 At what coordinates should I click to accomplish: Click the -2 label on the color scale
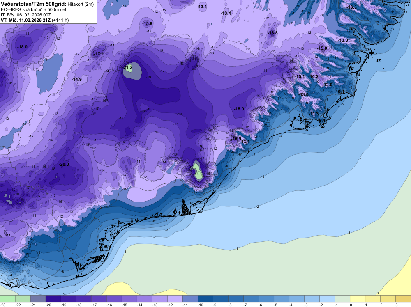321,305
